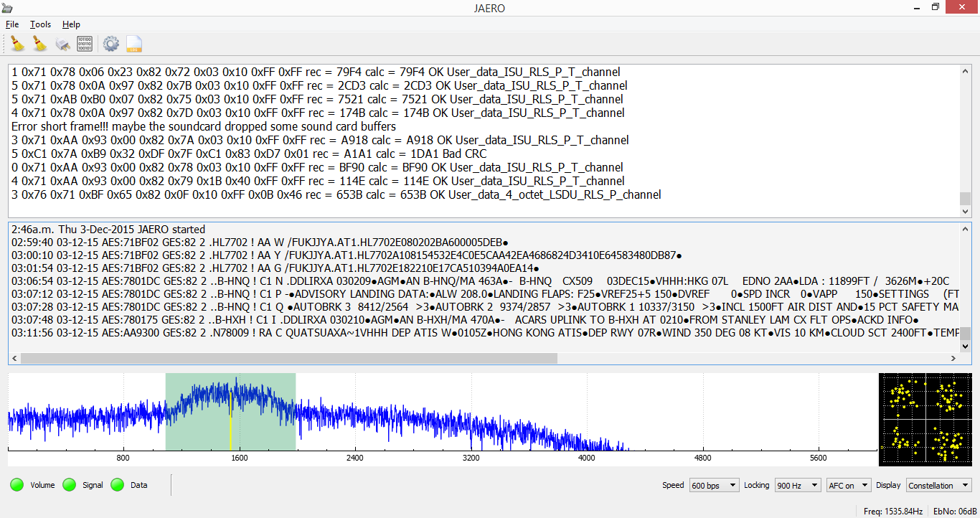Click the 03:07:48 B-HXH log entry

coord(466,319)
